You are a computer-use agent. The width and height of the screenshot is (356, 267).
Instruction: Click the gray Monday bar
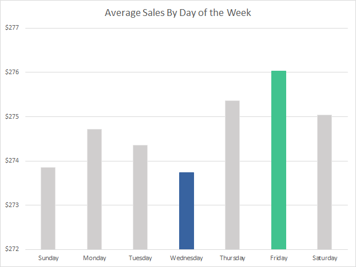pos(94,189)
